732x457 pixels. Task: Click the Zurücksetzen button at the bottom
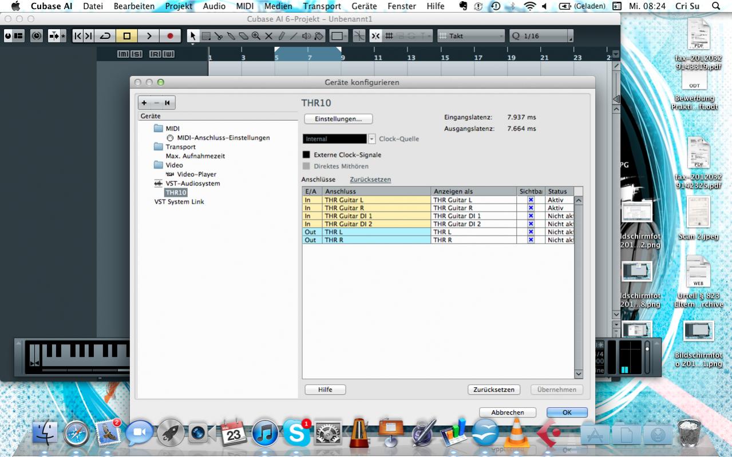(494, 390)
